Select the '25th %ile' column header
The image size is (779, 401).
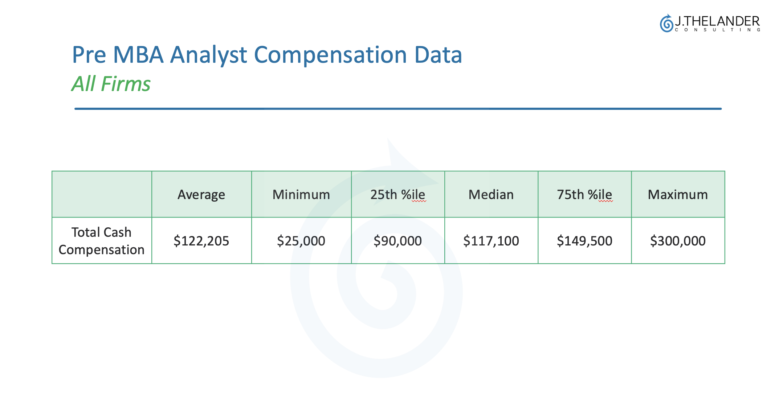click(397, 195)
